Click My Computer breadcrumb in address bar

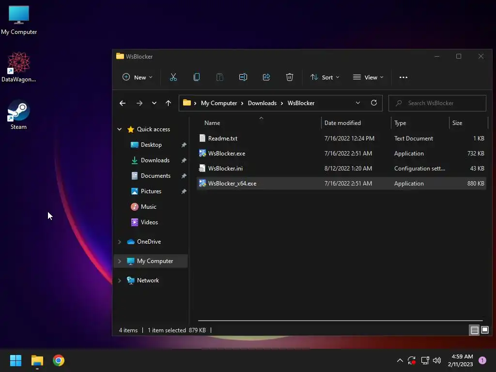point(219,103)
